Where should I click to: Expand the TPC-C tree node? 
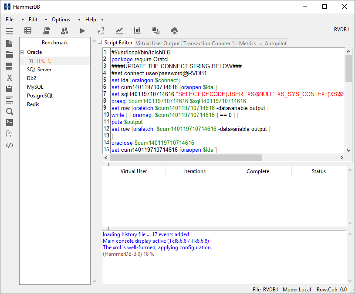tap(30, 61)
